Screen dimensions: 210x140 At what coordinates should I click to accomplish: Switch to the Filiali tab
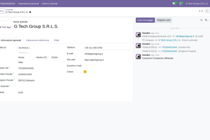point(56,40)
